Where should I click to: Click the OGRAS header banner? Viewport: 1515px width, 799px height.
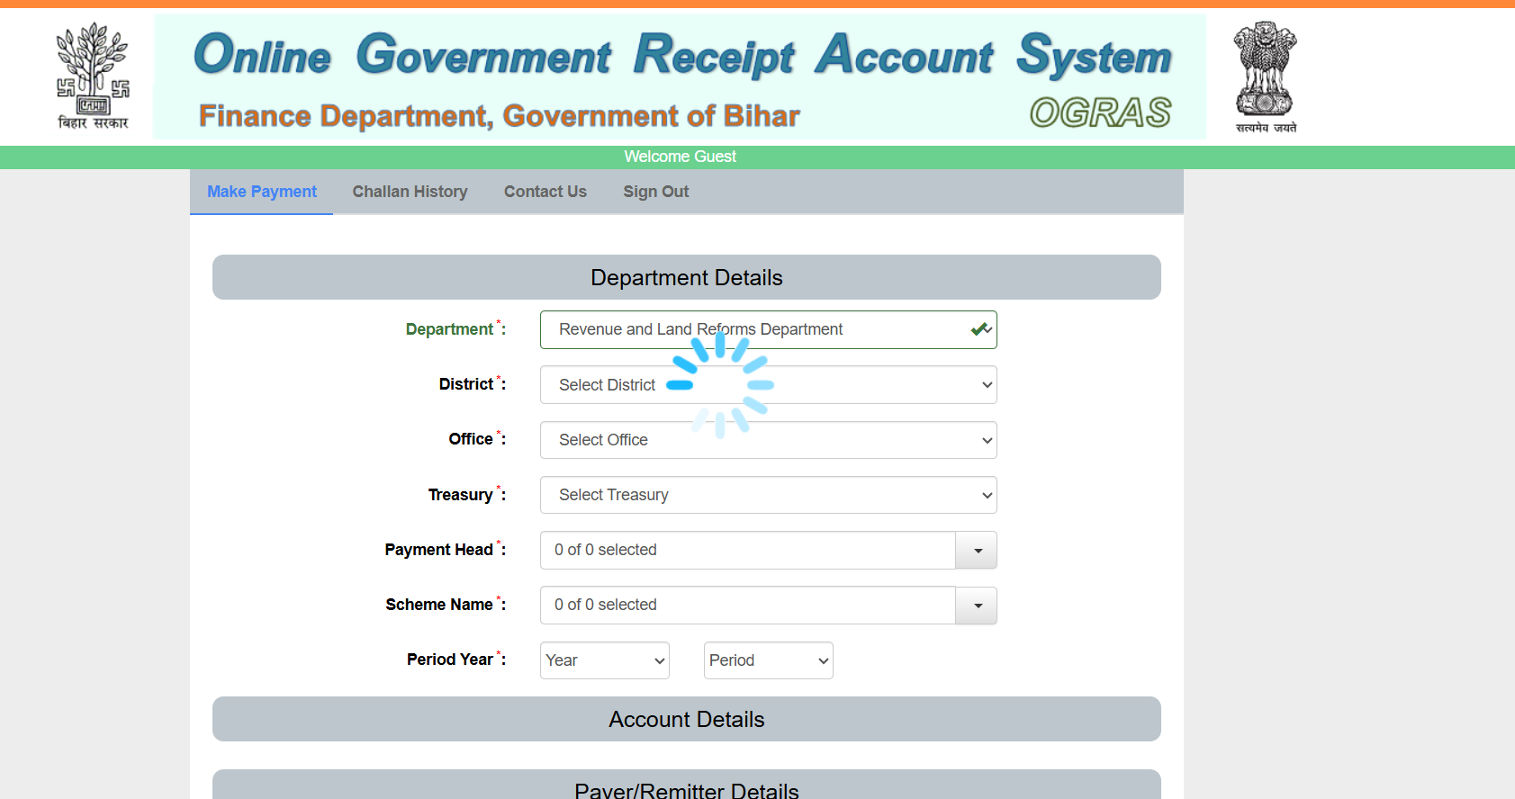[680, 76]
